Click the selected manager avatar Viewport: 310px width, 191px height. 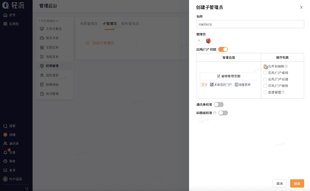[209, 41]
